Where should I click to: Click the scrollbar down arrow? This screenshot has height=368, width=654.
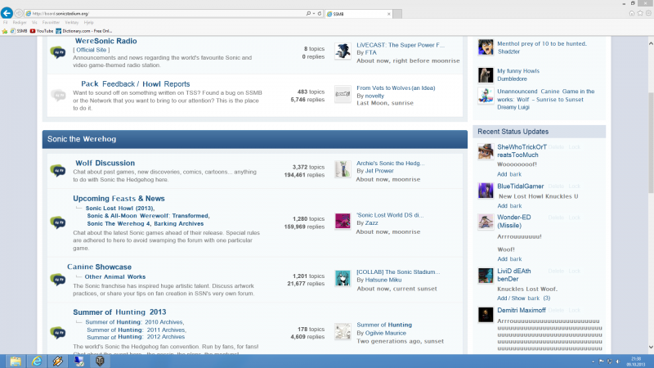pyautogui.click(x=651, y=347)
